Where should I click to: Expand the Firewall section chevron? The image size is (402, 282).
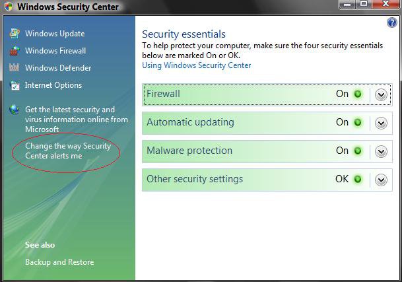click(381, 95)
